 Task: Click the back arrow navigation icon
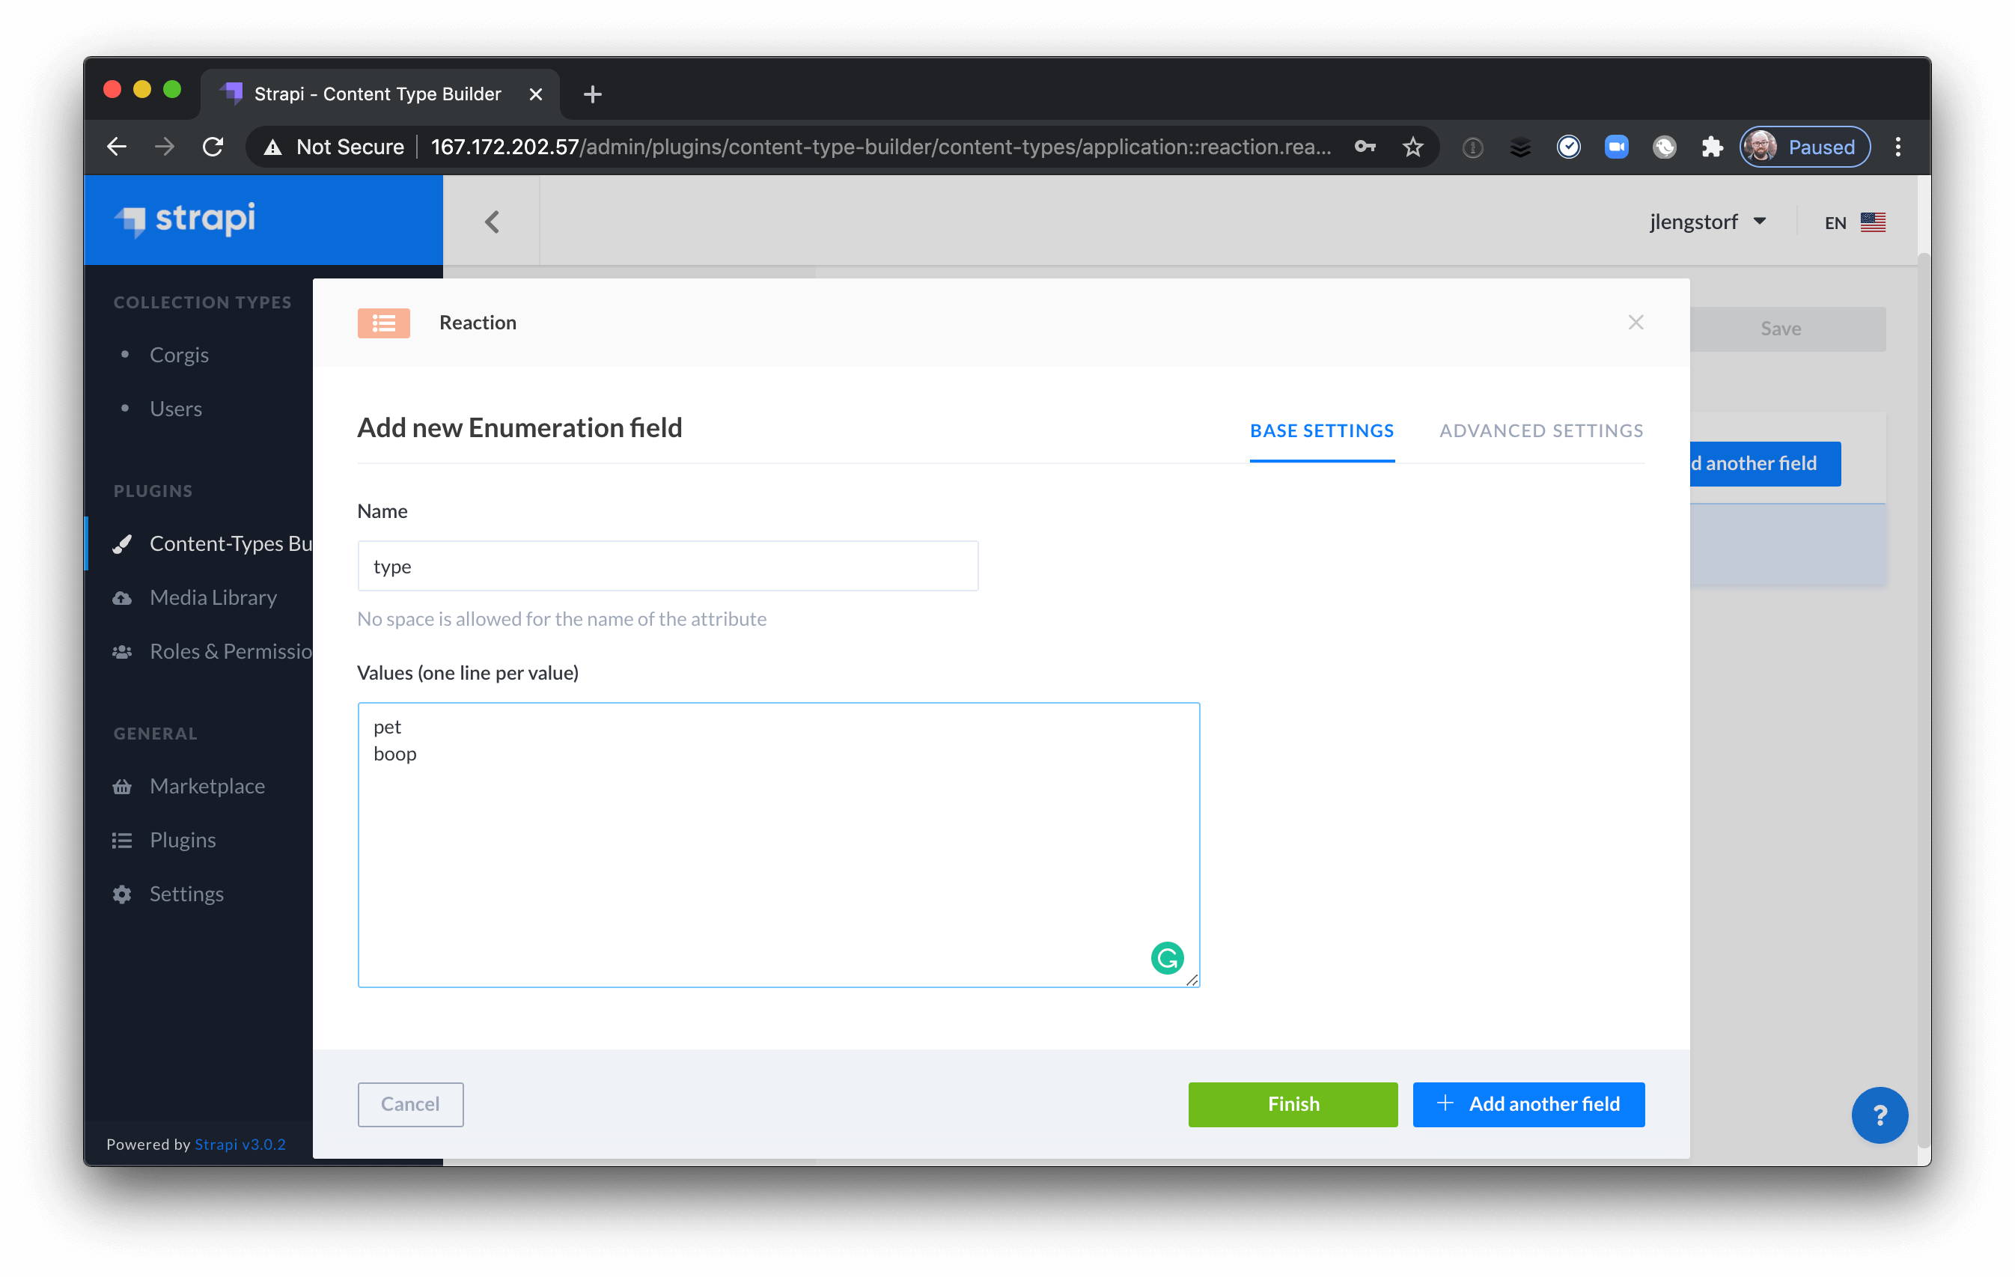(x=492, y=222)
